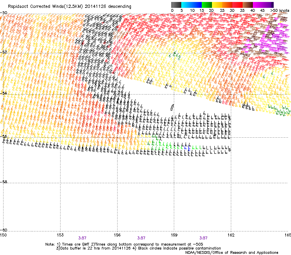Click the legend tick label '25'
The height and width of the screenshot is (255, 291).
click(222, 11)
